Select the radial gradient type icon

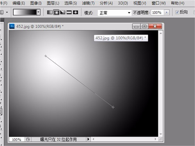(56, 12)
